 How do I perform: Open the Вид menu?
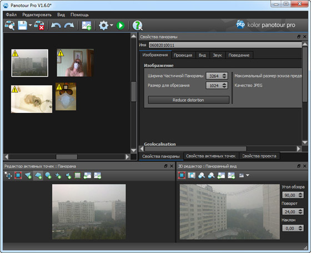[x=61, y=14]
